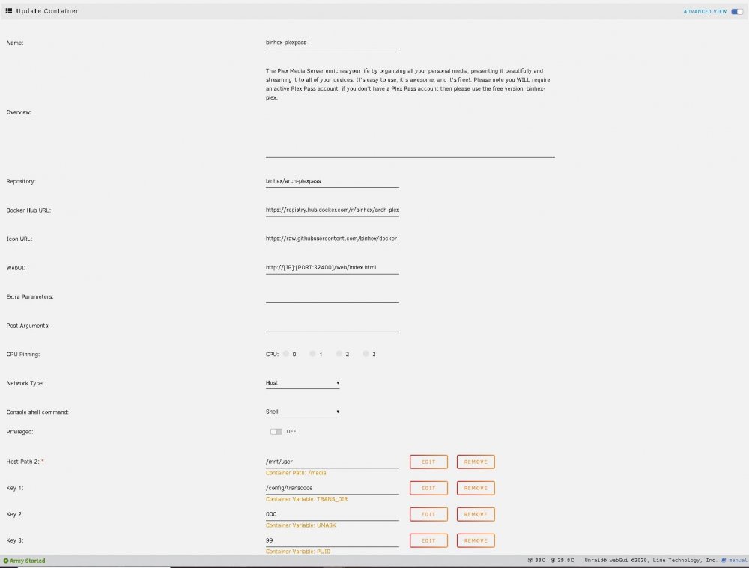The width and height of the screenshot is (749, 568).
Task: Click Remove for Key 1 TRANS_DIR
Action: (476, 488)
